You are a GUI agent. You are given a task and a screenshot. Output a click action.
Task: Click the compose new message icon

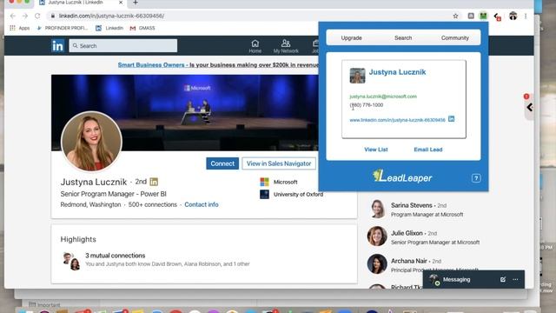click(x=503, y=280)
